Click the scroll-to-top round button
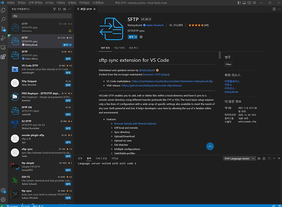Image resolution: width=282 pixels, height=207 pixels. (210, 146)
